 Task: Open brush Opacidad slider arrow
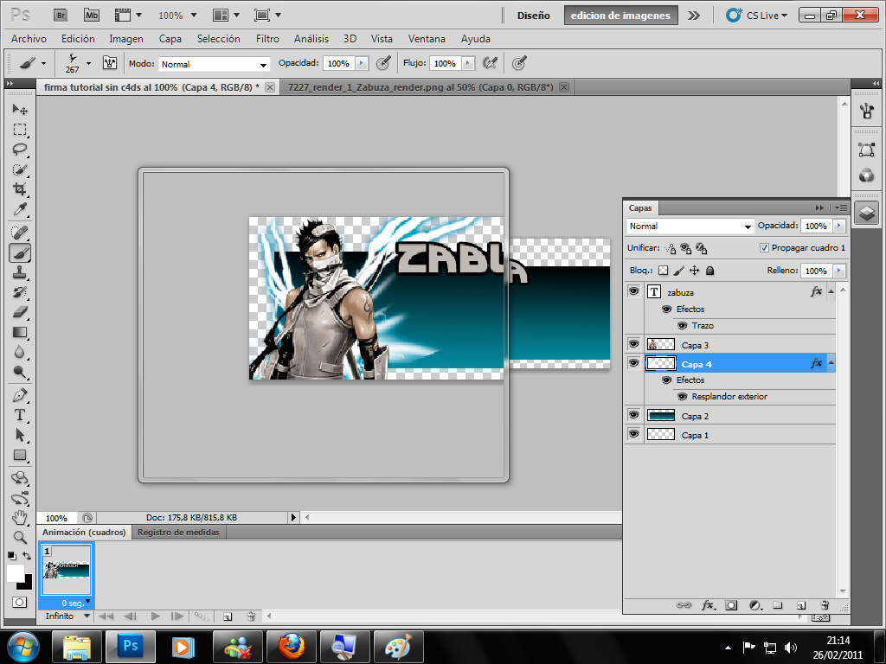[362, 63]
